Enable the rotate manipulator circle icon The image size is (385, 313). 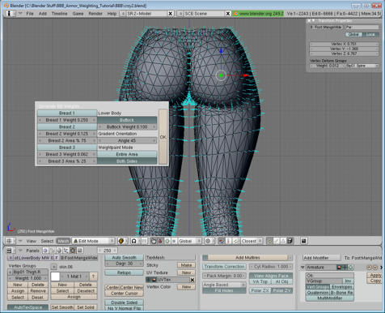(167, 241)
